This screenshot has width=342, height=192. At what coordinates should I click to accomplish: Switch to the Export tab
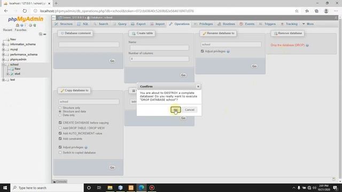tap(138, 24)
